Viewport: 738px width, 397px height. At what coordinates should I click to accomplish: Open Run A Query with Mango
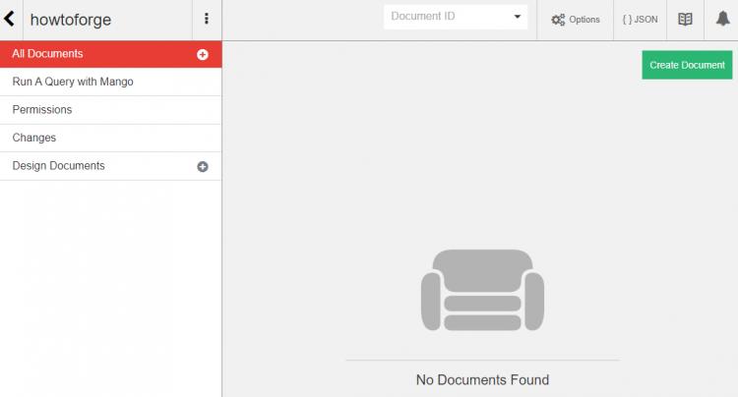pos(73,82)
